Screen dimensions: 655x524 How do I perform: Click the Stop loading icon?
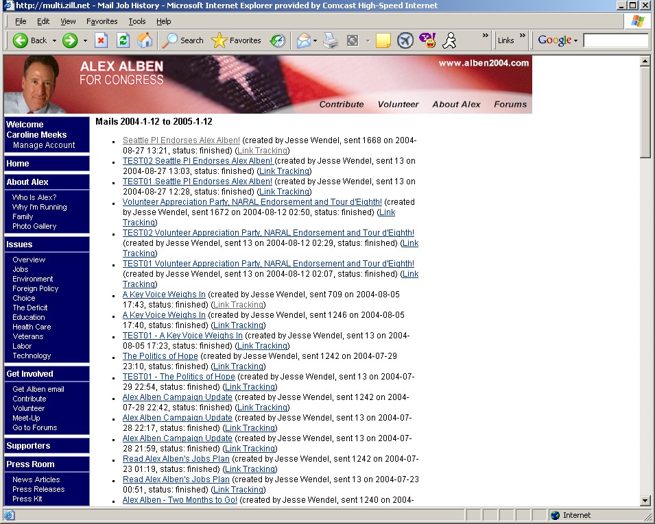point(101,40)
